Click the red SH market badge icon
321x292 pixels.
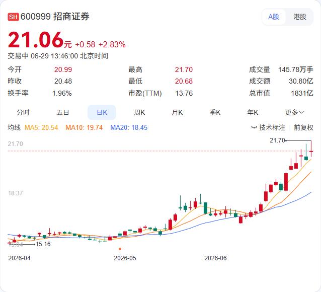13,17
